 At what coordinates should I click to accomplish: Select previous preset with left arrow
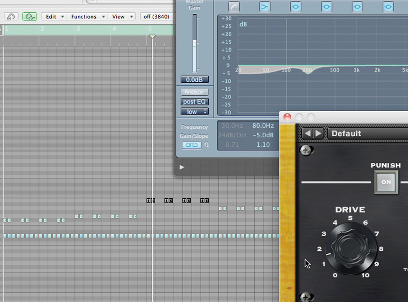(x=307, y=133)
